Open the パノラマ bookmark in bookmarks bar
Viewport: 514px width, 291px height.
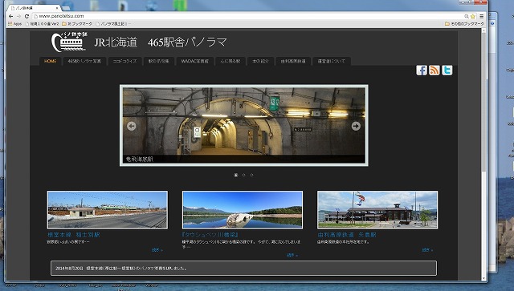point(113,23)
